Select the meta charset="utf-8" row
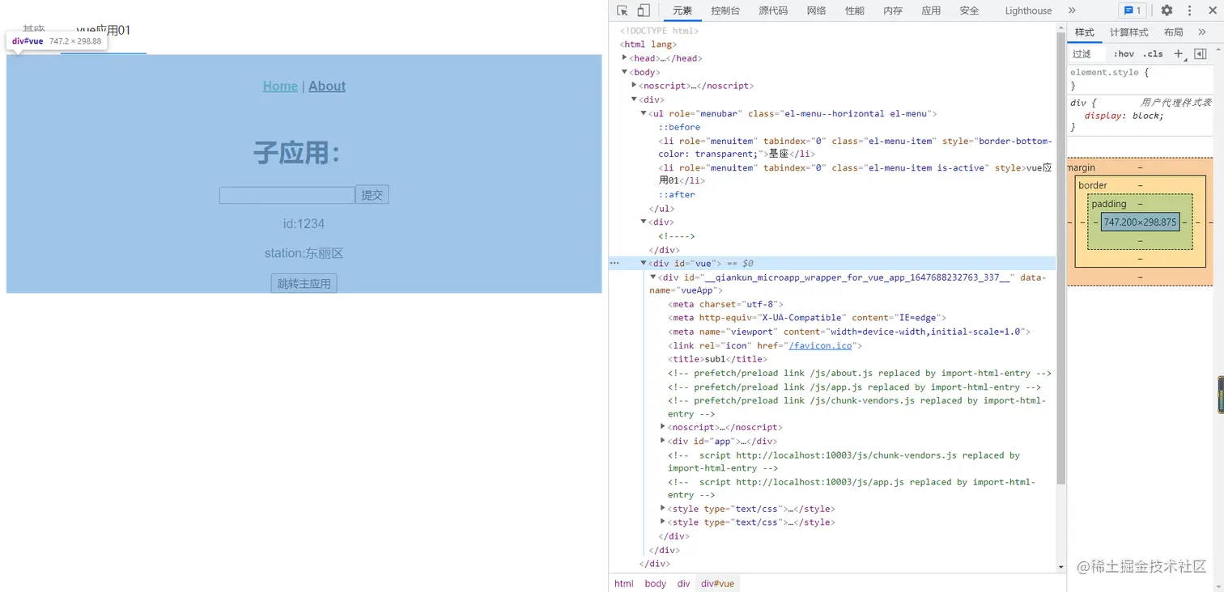 (724, 304)
